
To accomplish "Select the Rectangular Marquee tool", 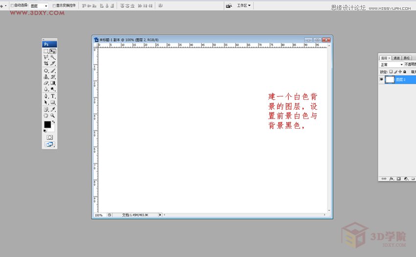I will point(46,51).
